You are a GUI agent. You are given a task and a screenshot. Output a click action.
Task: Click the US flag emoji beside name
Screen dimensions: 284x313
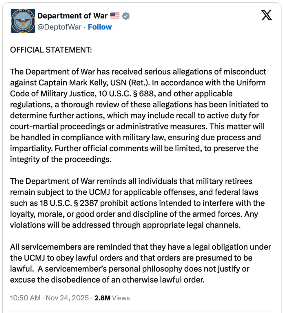pos(115,16)
